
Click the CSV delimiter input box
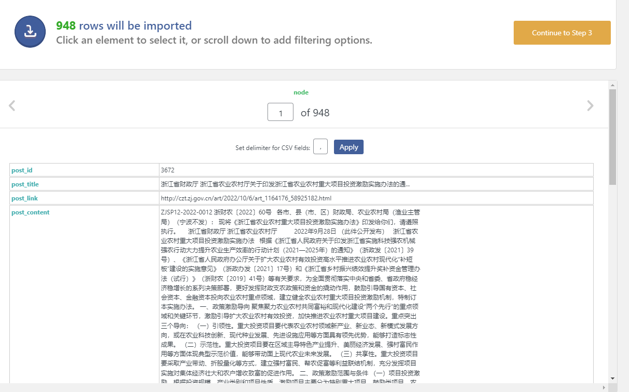click(320, 147)
